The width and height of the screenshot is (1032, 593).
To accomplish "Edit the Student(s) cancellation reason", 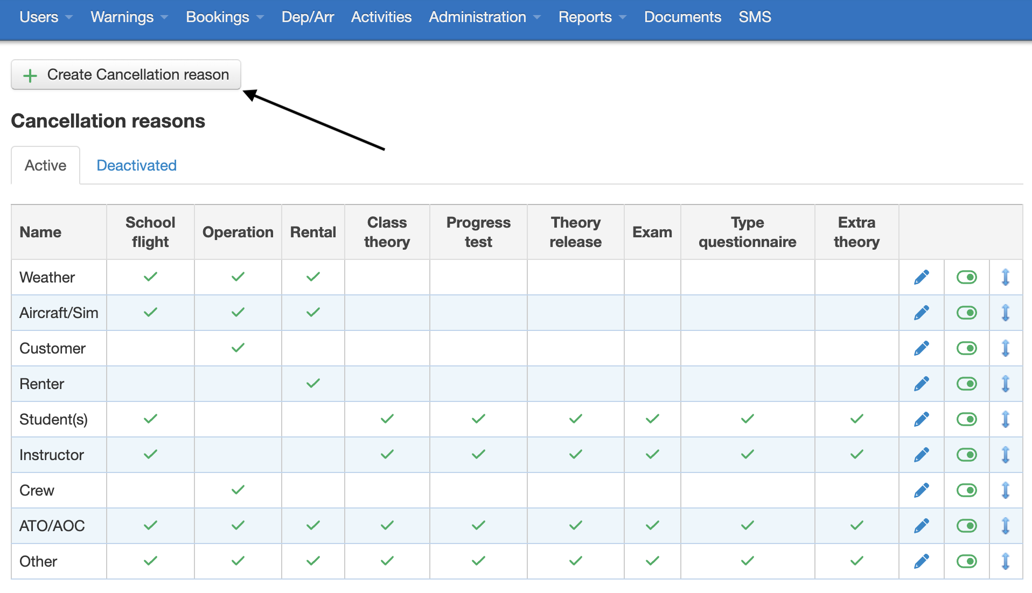I will point(922,419).
